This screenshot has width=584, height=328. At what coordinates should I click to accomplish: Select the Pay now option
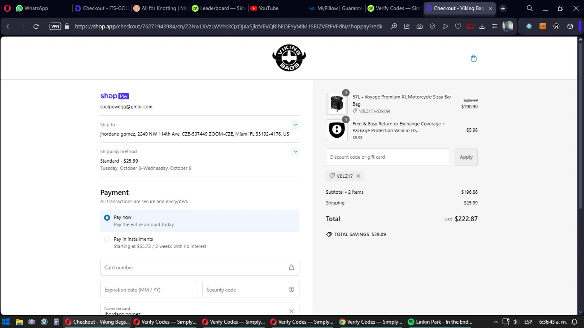200,221
